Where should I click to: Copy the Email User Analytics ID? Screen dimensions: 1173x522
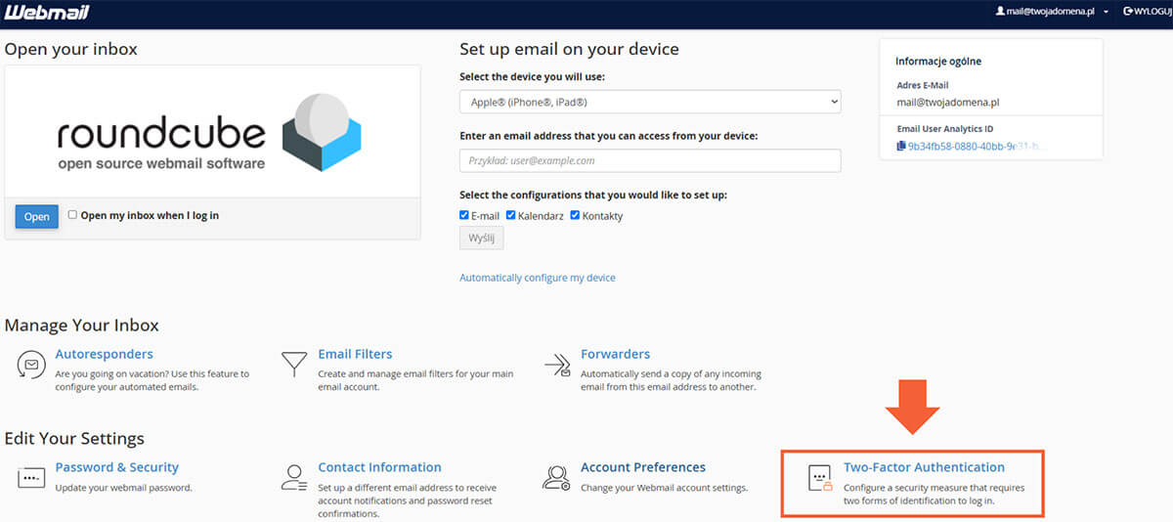pyautogui.click(x=901, y=147)
